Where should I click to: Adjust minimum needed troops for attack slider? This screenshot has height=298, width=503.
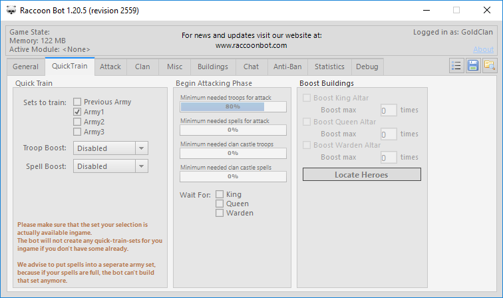click(233, 106)
